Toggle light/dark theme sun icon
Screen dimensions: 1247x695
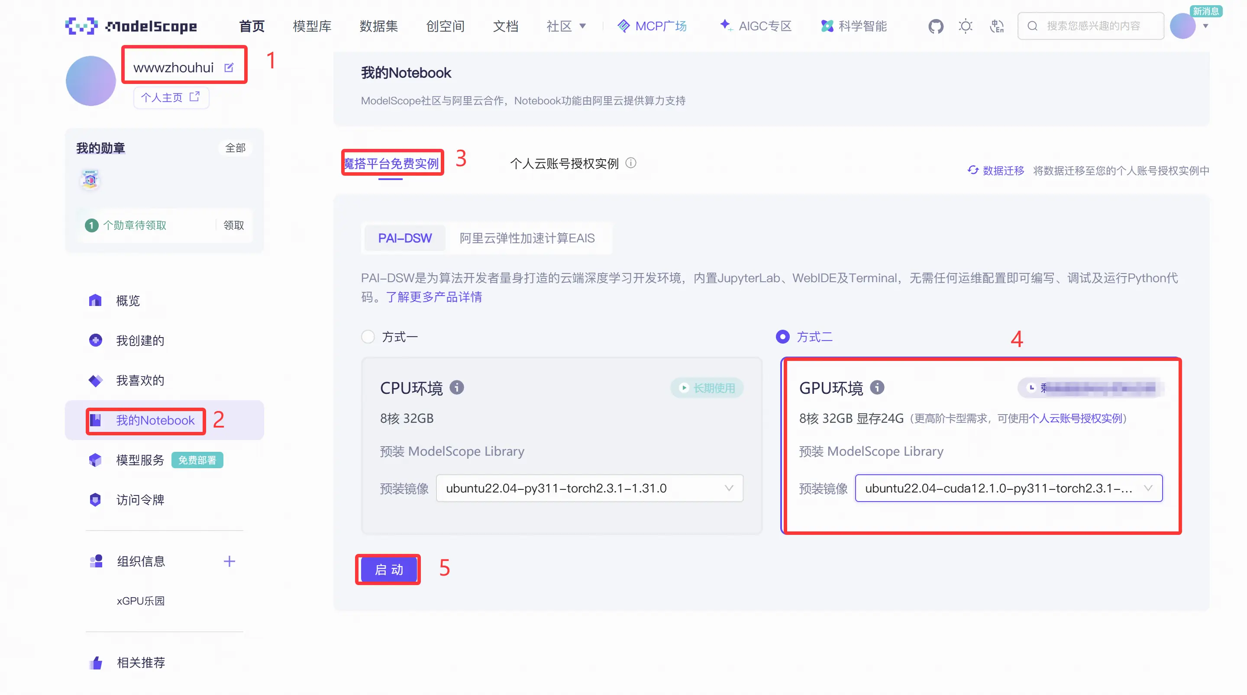pos(965,26)
